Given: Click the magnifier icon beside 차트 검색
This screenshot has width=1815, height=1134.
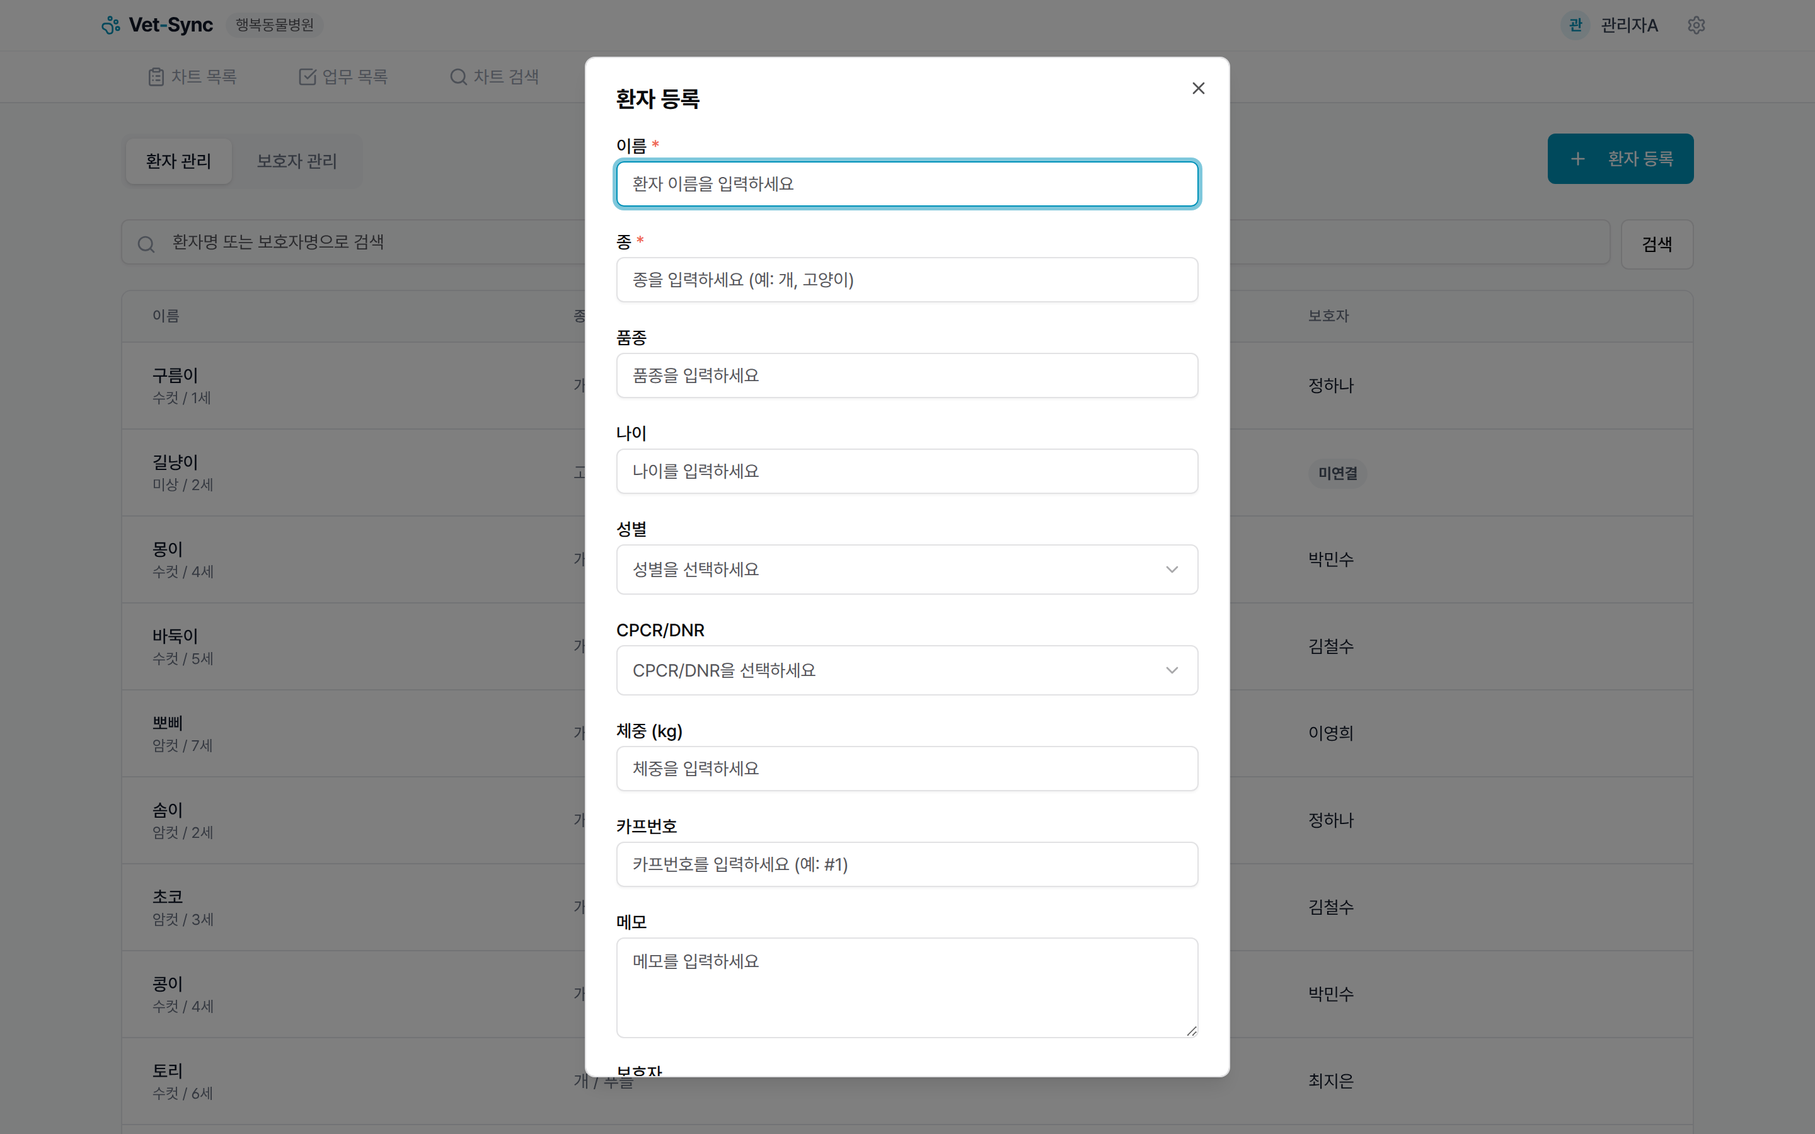Looking at the screenshot, I should [x=458, y=76].
